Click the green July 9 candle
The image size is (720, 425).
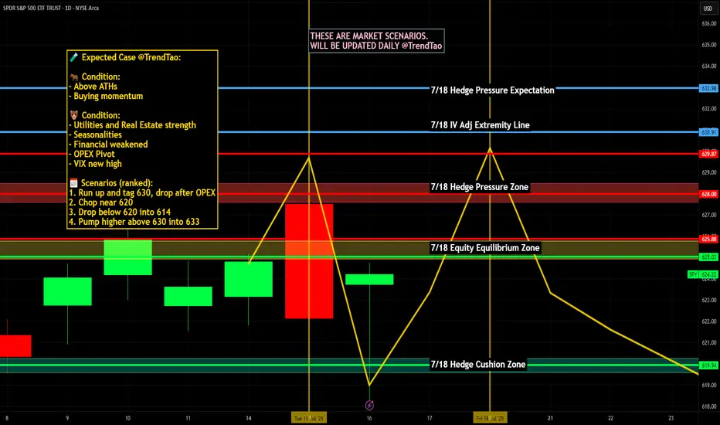point(67,291)
